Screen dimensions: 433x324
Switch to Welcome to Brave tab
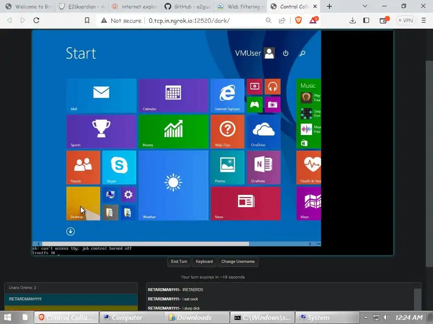tap(29, 7)
